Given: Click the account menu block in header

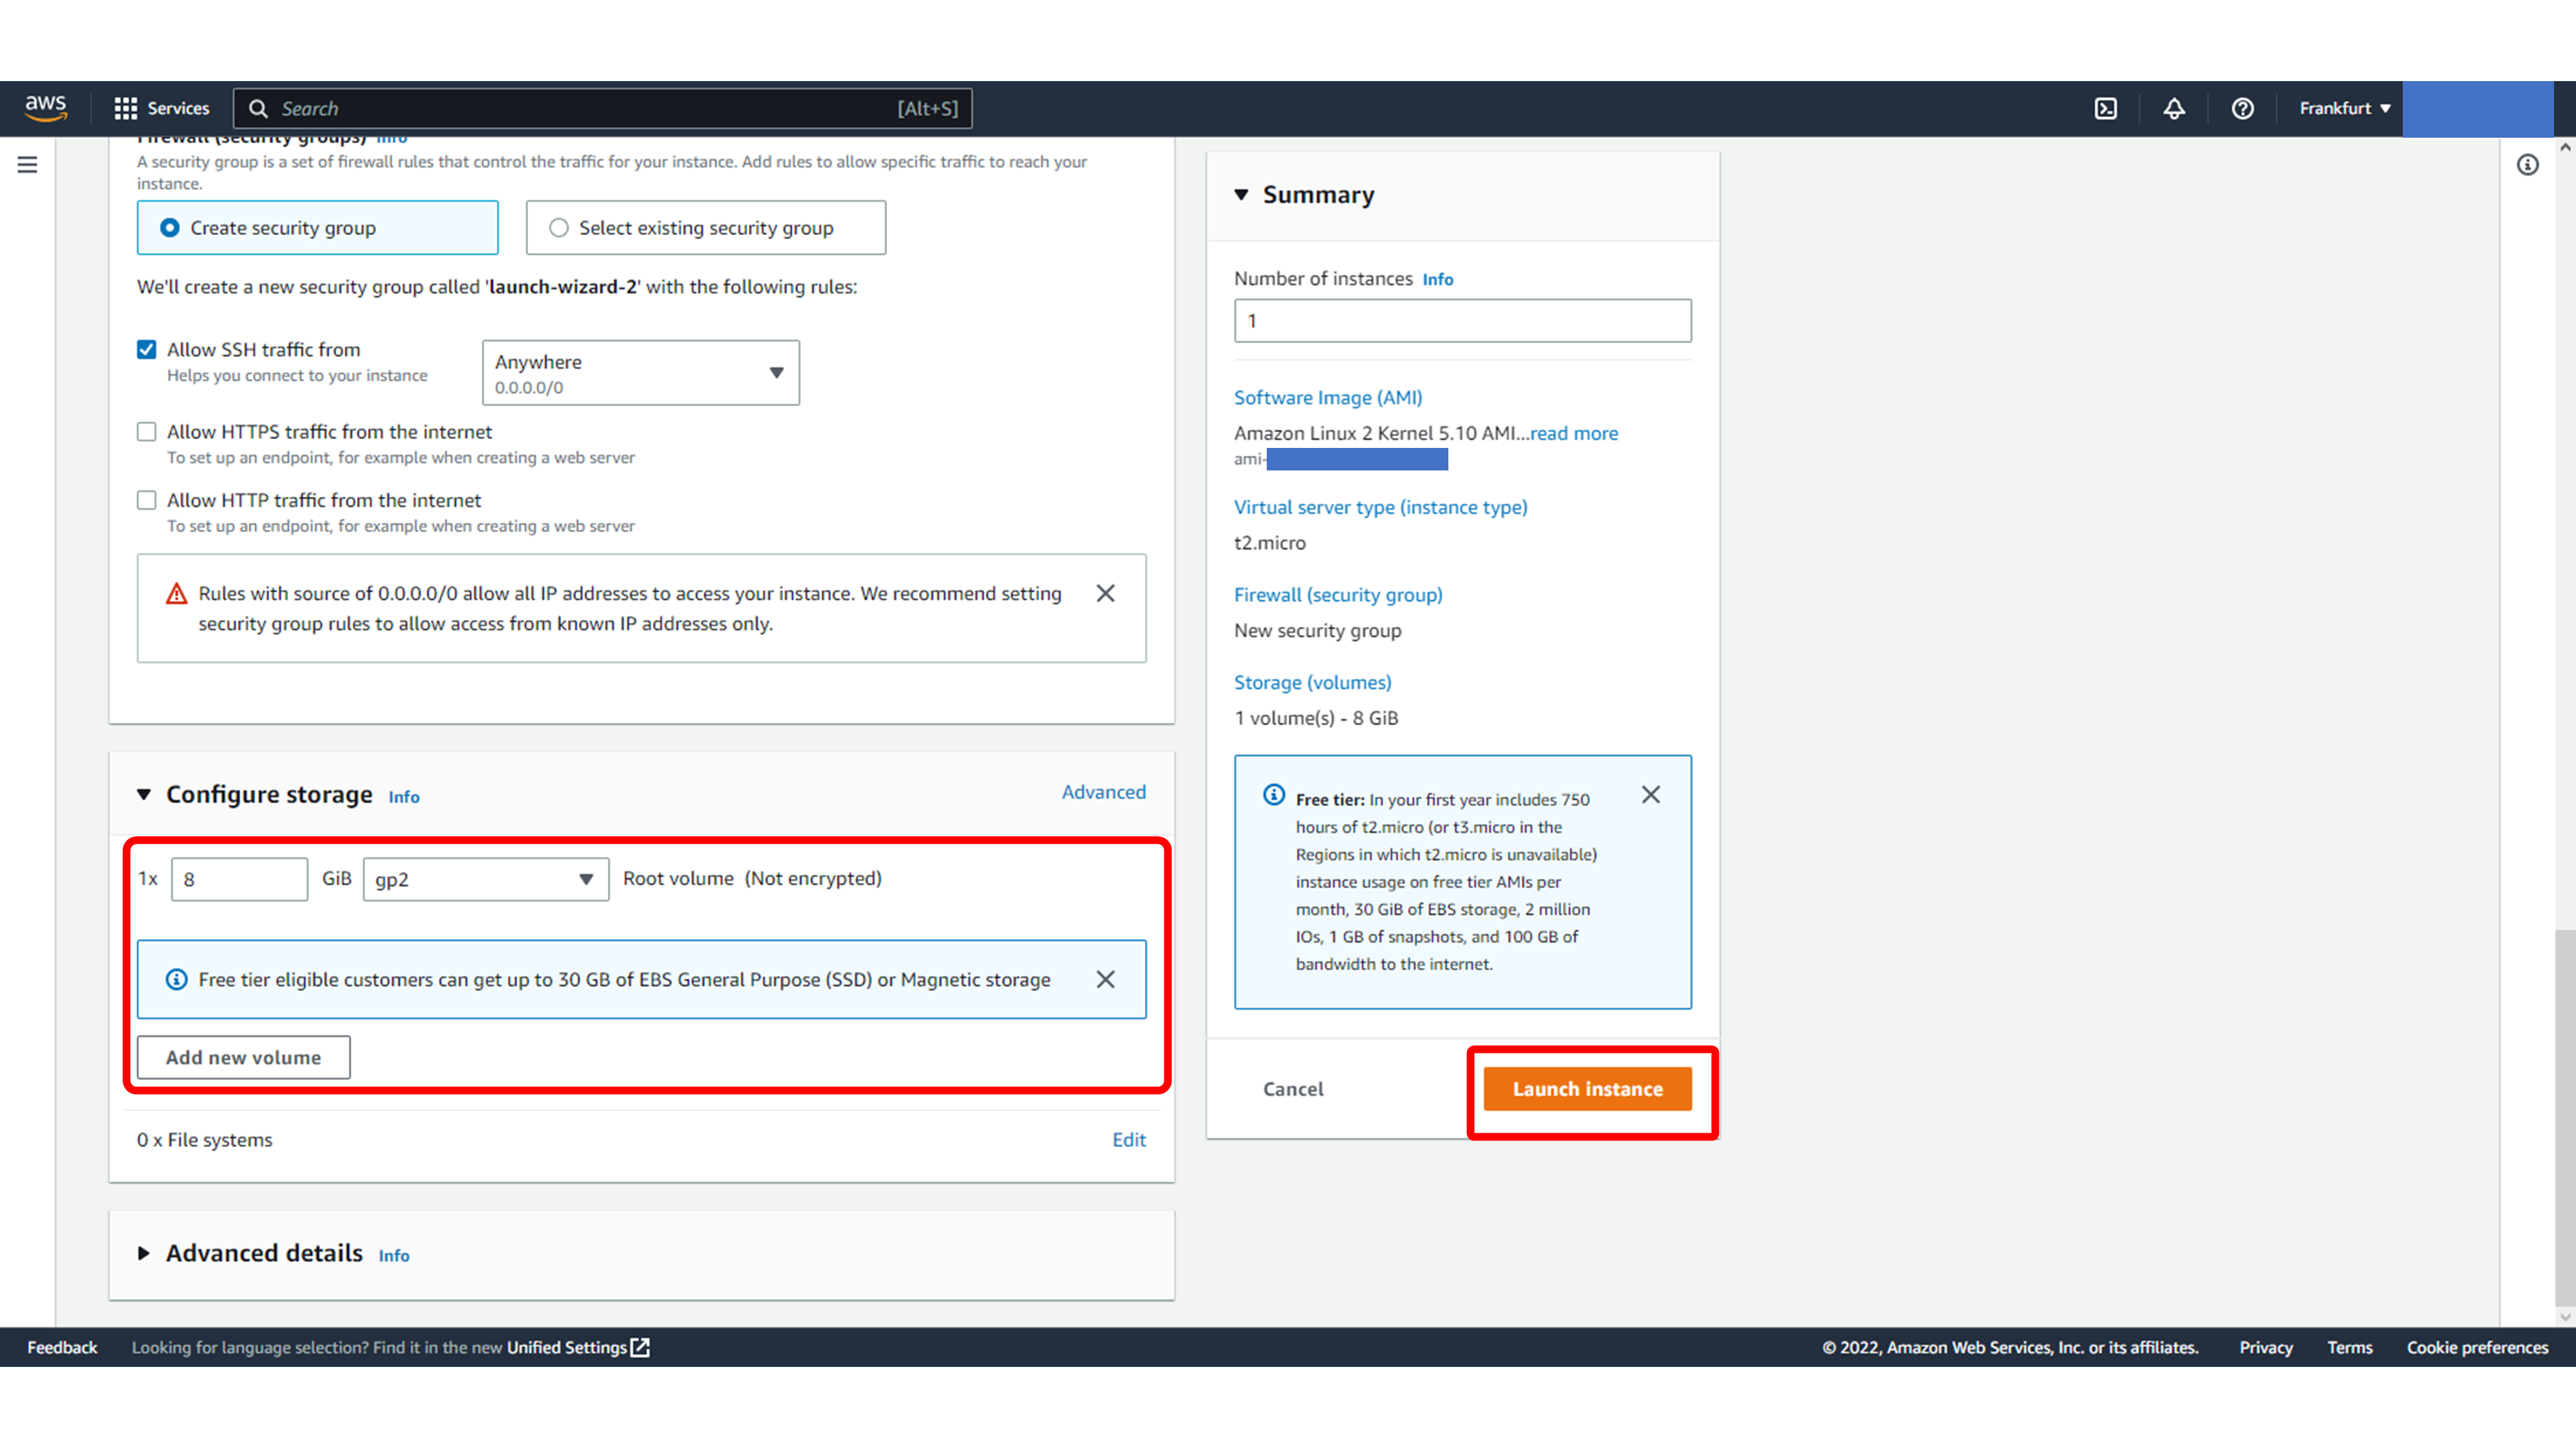Looking at the screenshot, I should (x=2477, y=108).
